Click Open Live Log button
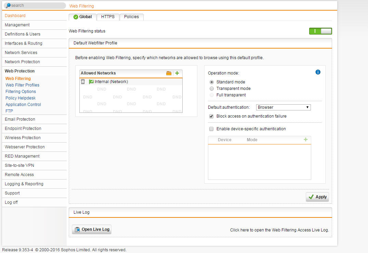This screenshot has height=253, width=368. 92,229
